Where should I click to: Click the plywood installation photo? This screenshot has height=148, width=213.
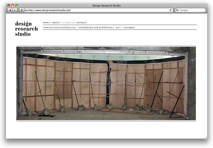(x=106, y=84)
